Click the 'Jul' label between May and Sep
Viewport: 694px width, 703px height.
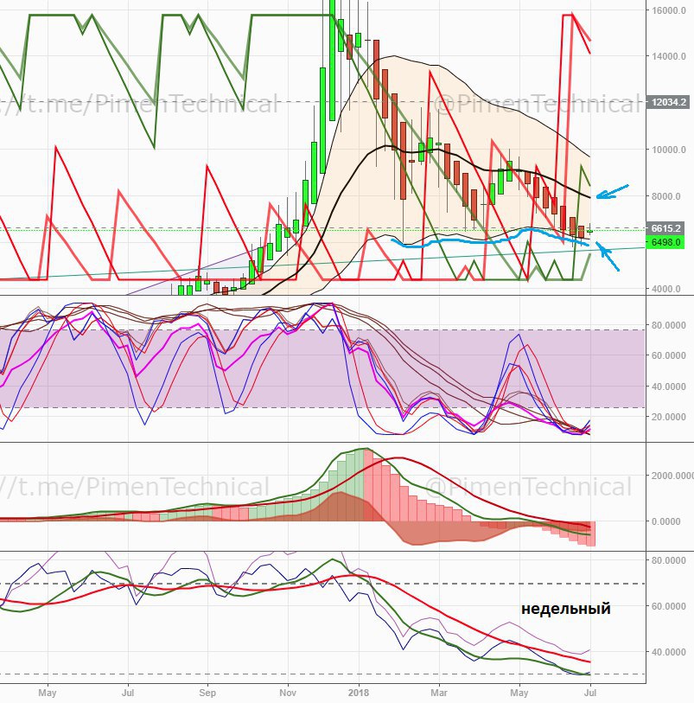(x=128, y=693)
